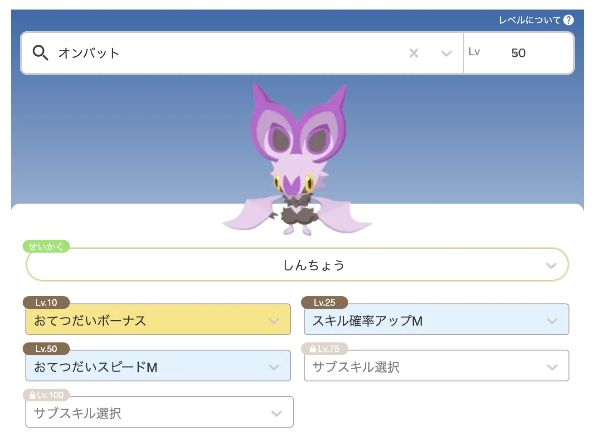The width and height of the screenshot is (593, 439).
Task: Click the せいかく label tag
Action: [x=46, y=247]
